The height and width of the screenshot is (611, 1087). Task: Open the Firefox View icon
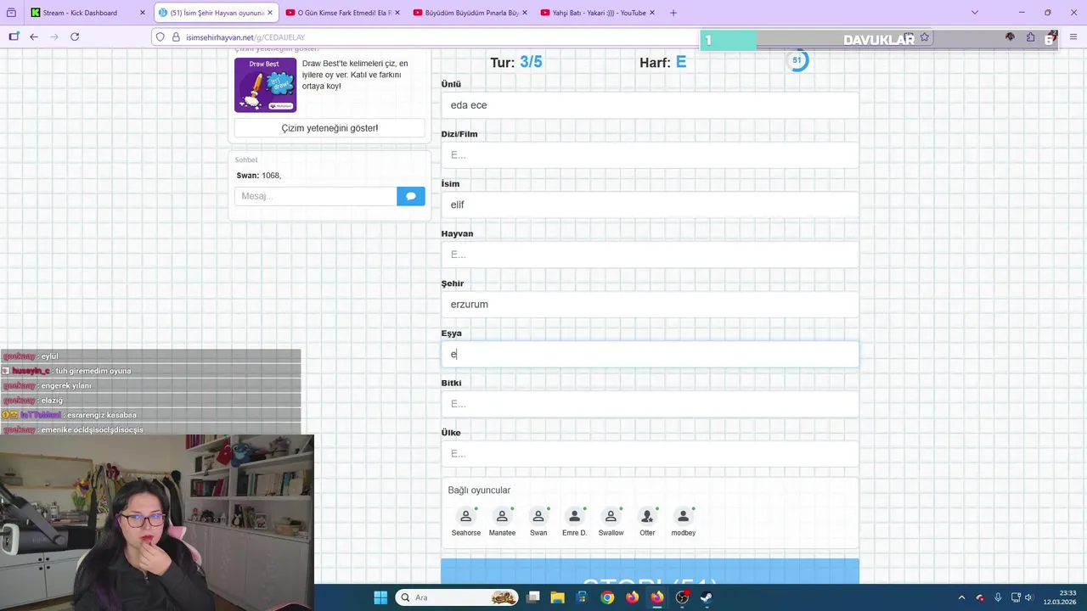11,13
